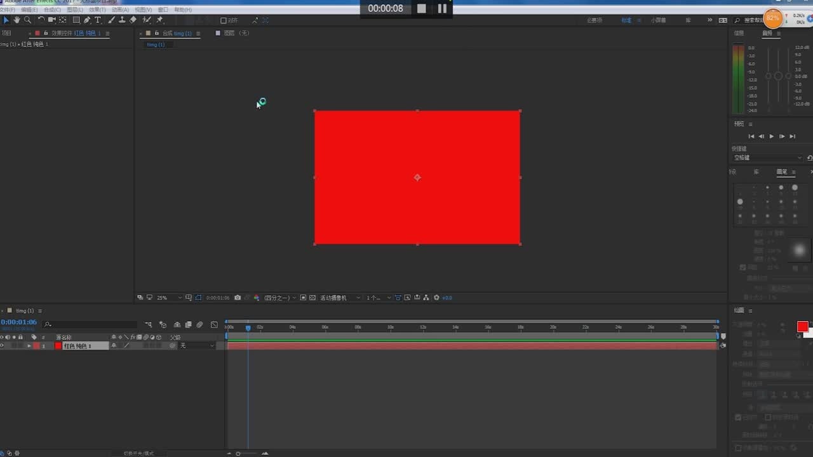The width and height of the screenshot is (813, 457).
Task: Select the Zoom magnifier tool
Action: (x=27, y=20)
